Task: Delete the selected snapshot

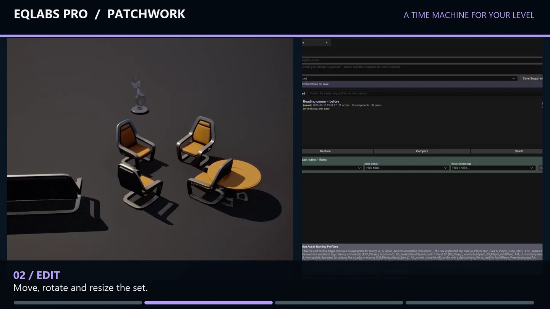Action: (507, 151)
